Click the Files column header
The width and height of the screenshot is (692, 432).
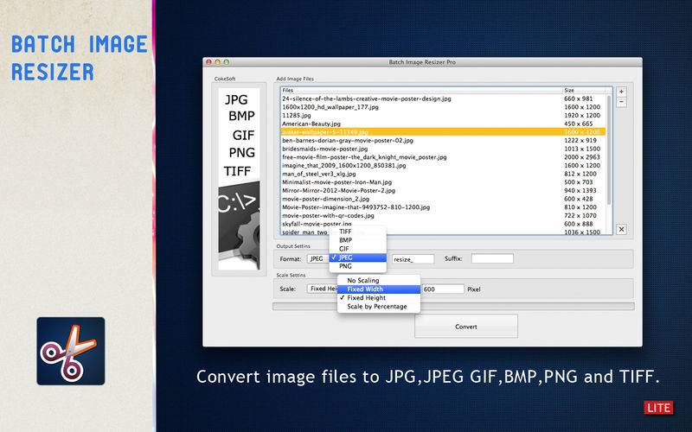point(421,90)
